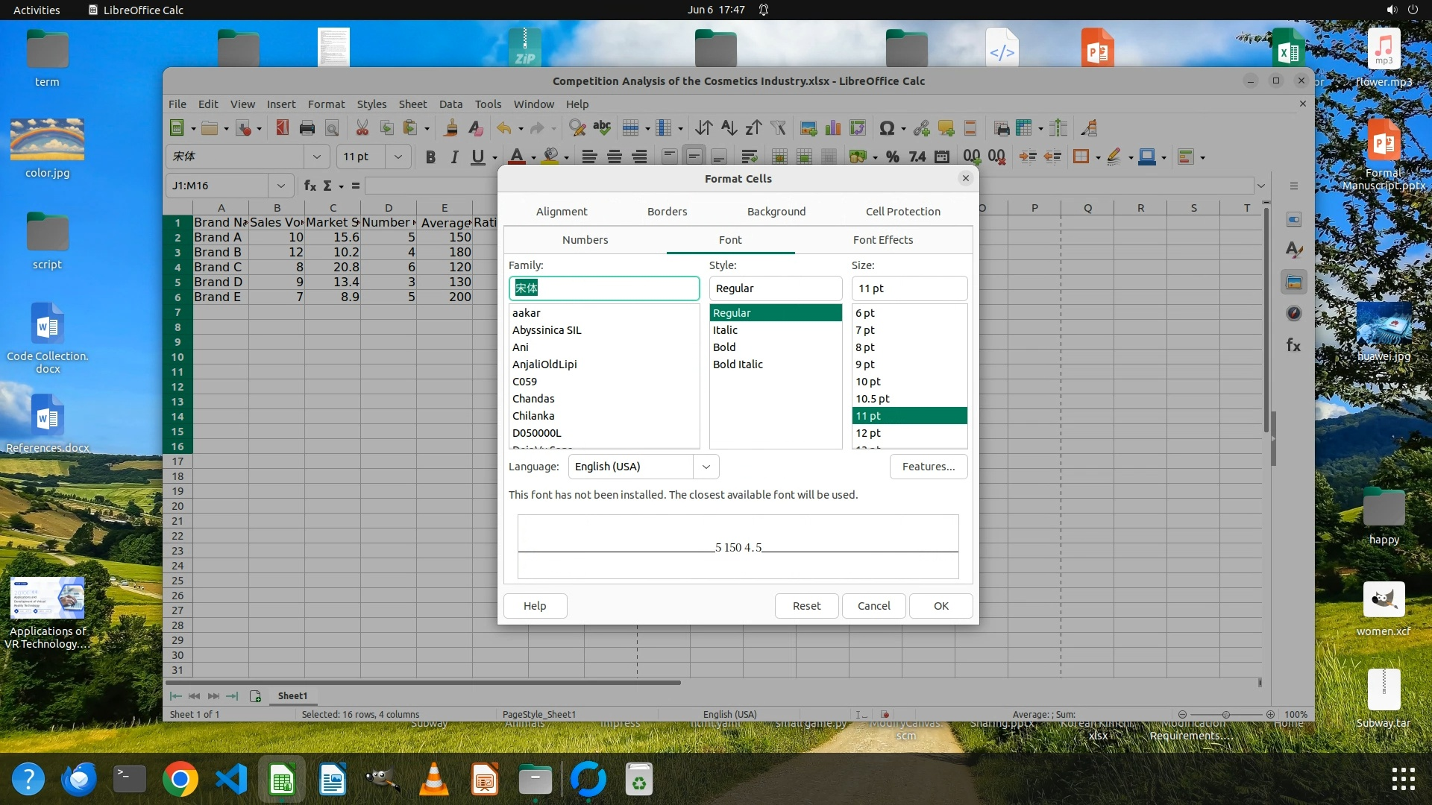Open the toolbar font size dropdown

click(398, 157)
